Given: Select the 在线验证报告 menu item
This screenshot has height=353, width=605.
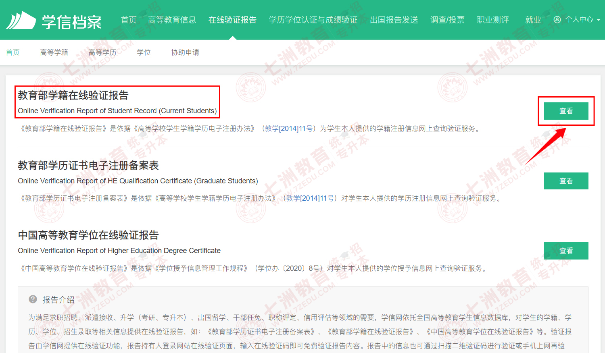Looking at the screenshot, I should tap(232, 20).
